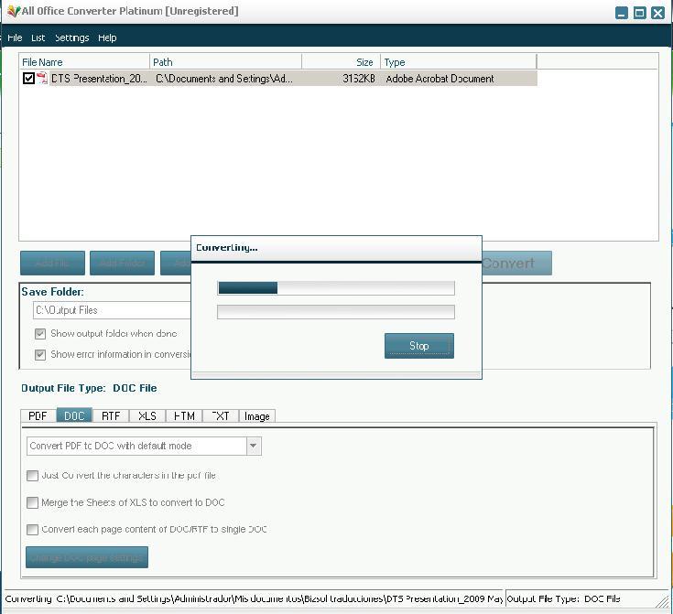Click the PDF icon beside DTS Presentation file
Screen dimensions: 673x614
point(41,78)
